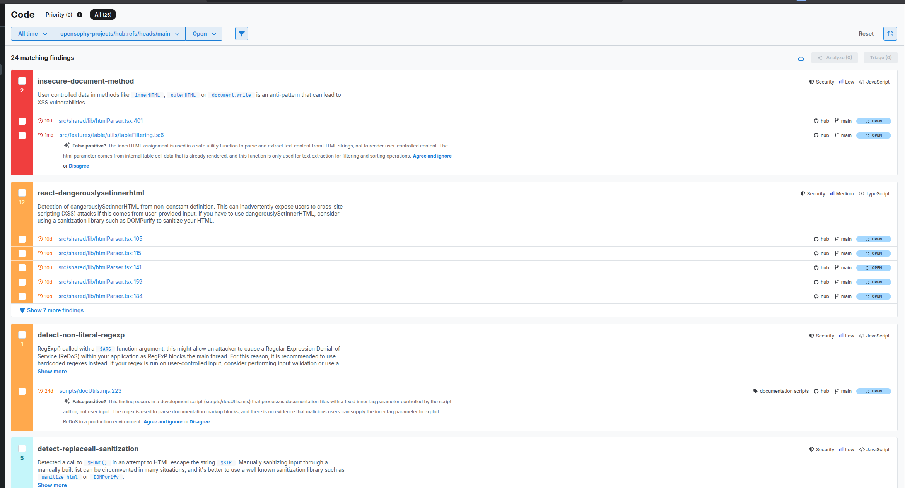905x488 pixels.
Task: Click the sparkle icon on the docUtils false positive
Action: [x=67, y=401]
